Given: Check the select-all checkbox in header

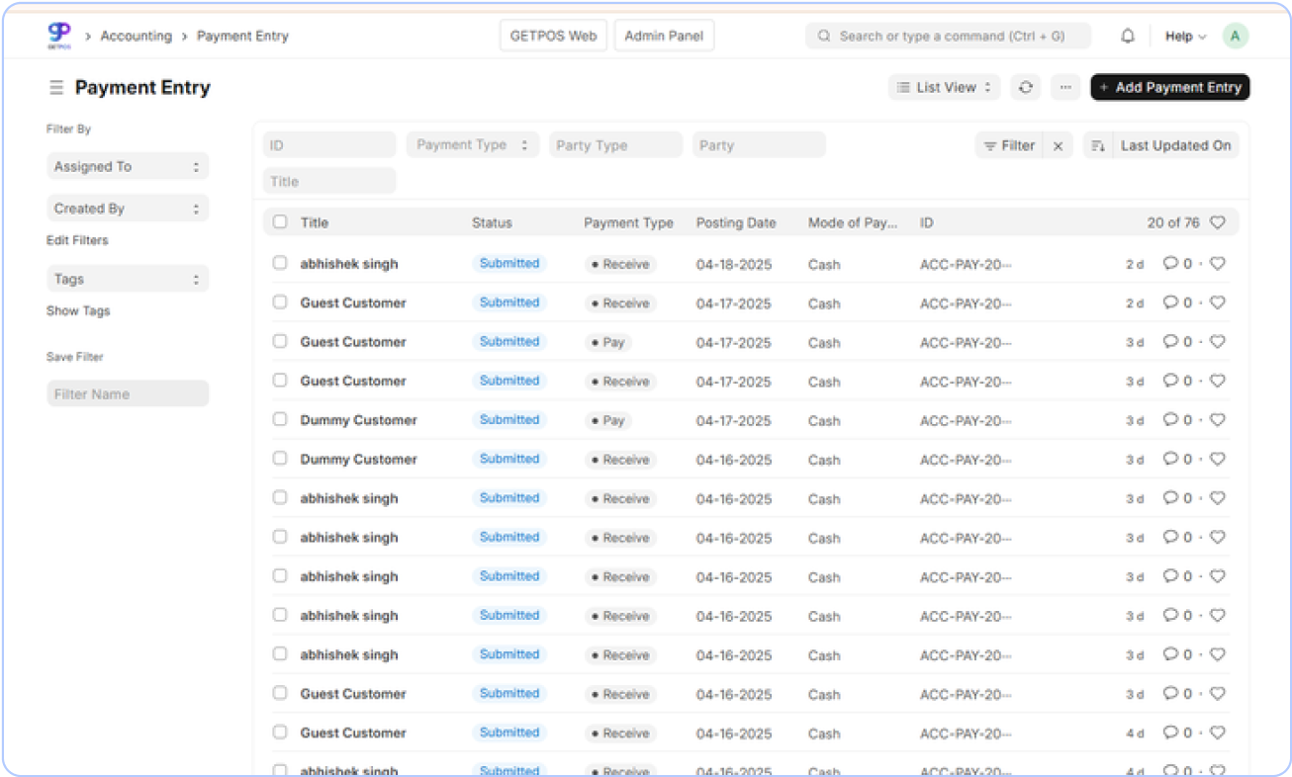Looking at the screenshot, I should pyautogui.click(x=280, y=222).
